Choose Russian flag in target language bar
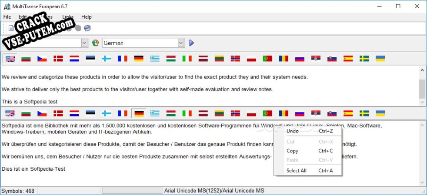Image resolution: width=427 pixels, height=195 pixels. pos(300,113)
